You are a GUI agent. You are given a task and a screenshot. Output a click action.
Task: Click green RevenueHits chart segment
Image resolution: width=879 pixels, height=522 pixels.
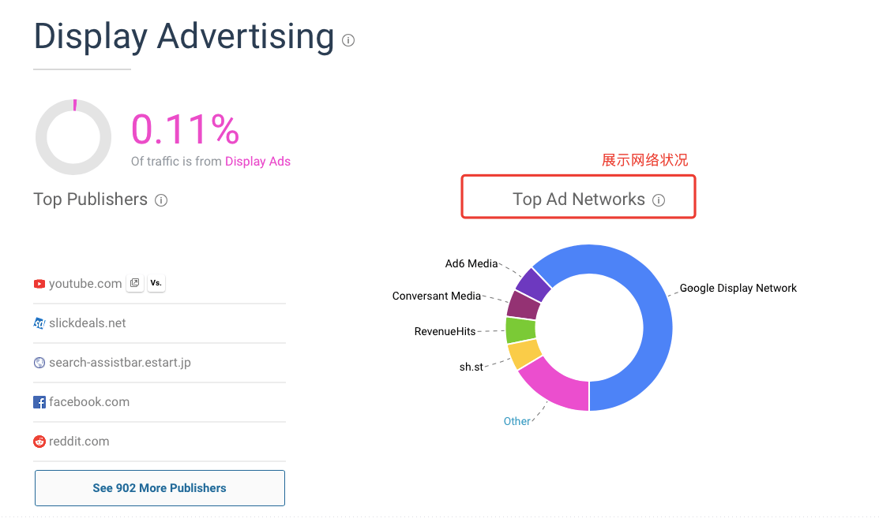520,330
